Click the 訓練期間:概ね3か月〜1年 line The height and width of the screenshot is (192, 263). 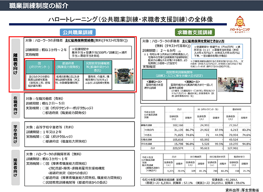point(47,159)
